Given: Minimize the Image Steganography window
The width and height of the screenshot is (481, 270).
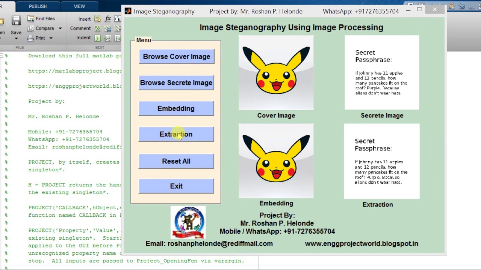Looking at the screenshot, I should click(x=408, y=11).
